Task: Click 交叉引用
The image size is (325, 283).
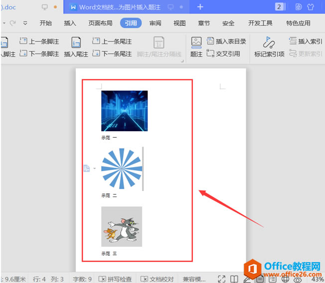Action: [223, 54]
